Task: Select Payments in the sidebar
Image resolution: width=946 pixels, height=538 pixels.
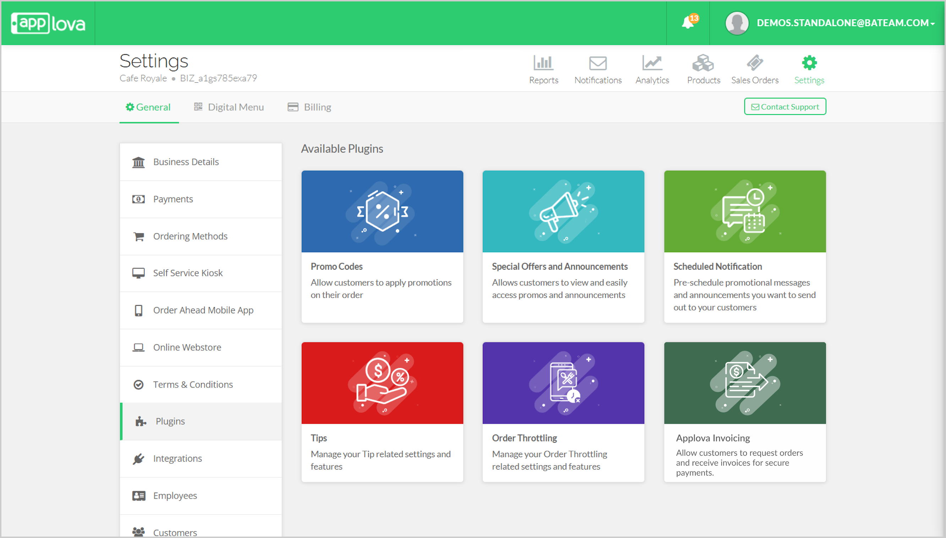Action: point(173,199)
